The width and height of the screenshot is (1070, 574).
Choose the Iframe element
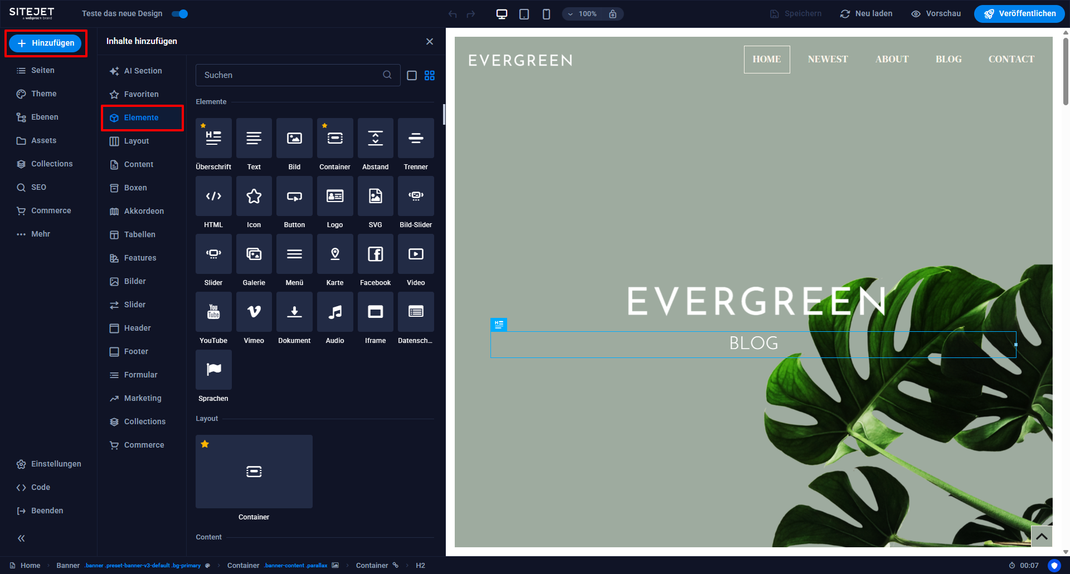(376, 312)
